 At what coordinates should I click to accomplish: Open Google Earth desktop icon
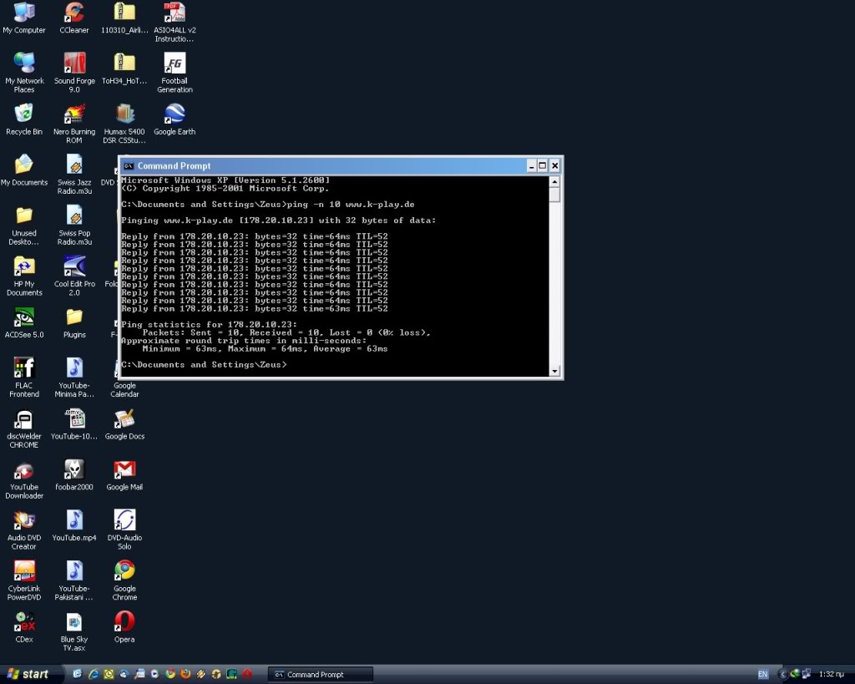(x=175, y=115)
